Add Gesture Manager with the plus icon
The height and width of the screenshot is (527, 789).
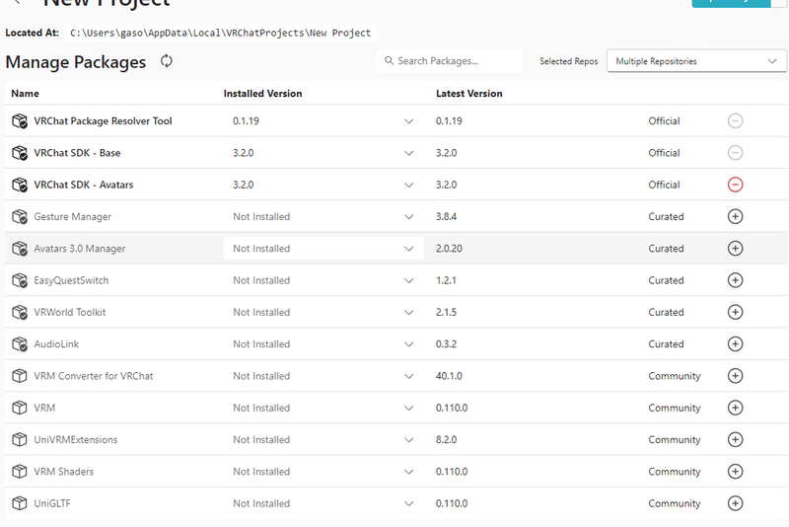[735, 216]
